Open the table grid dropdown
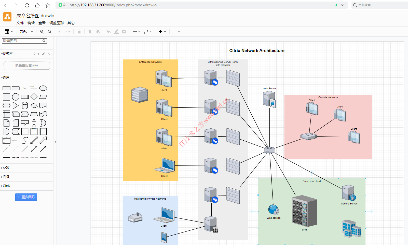 176,32
